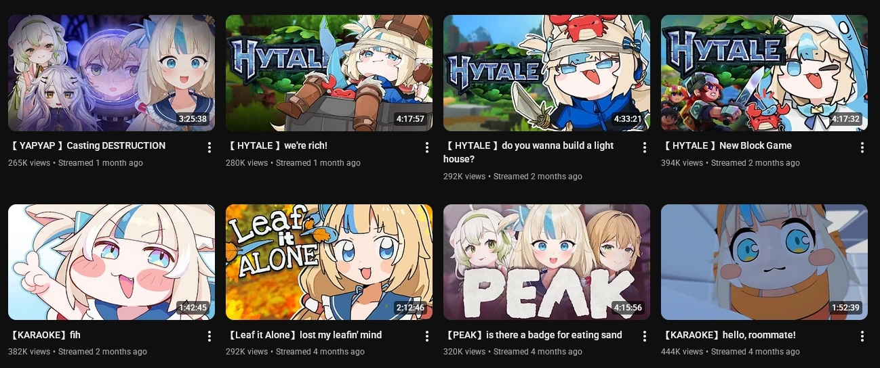The height and width of the screenshot is (368, 880).
Task: Open more actions for HYTALE light house video
Action: pos(645,147)
